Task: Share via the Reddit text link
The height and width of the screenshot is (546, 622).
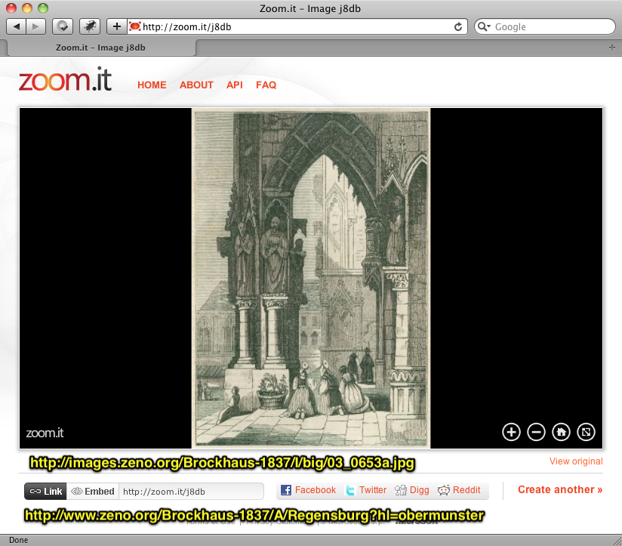Action: click(466, 490)
